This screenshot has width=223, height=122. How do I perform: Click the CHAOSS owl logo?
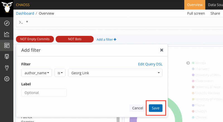(7, 7)
